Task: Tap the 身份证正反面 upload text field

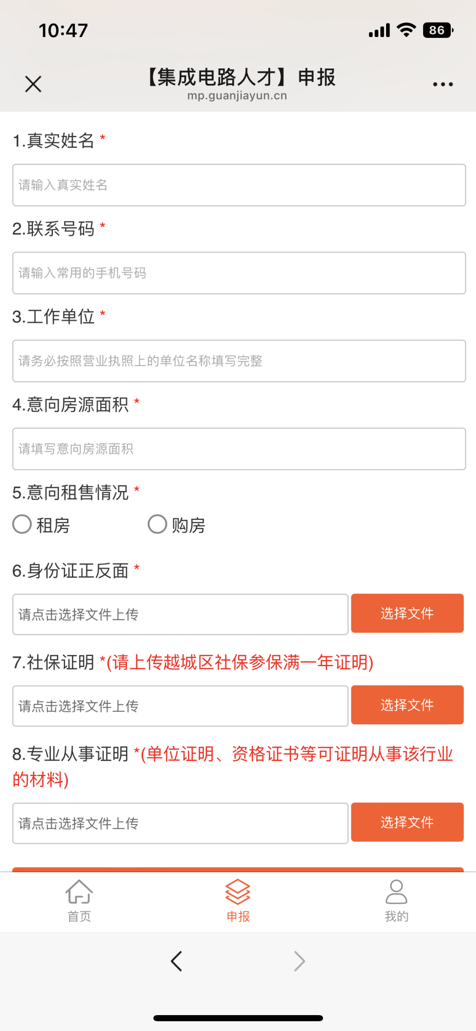Action: click(180, 615)
